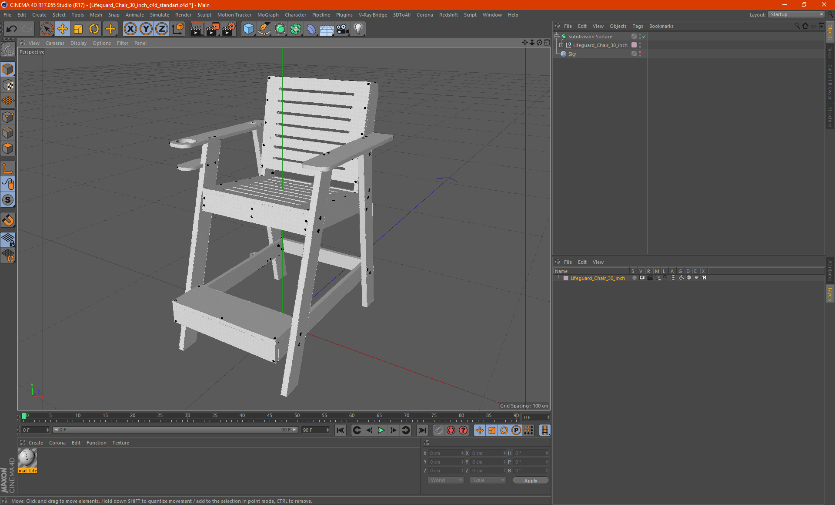Click the Apply button
This screenshot has height=505, width=835.
[531, 481]
